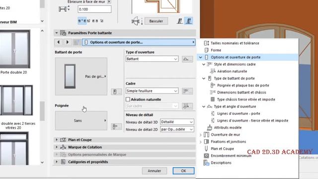Enable Aération naturelle checkbox
This screenshot has width=318, height=179.
128,99
